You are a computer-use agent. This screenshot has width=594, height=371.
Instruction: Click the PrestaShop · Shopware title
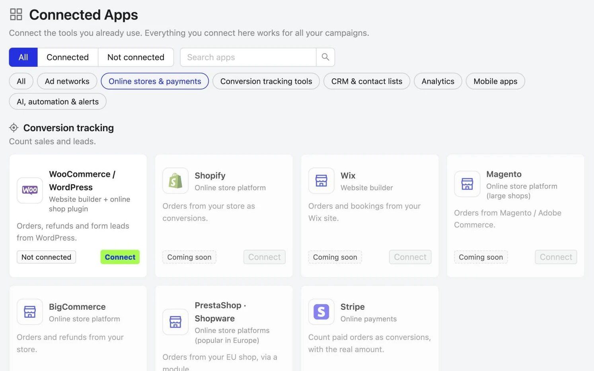220,312
